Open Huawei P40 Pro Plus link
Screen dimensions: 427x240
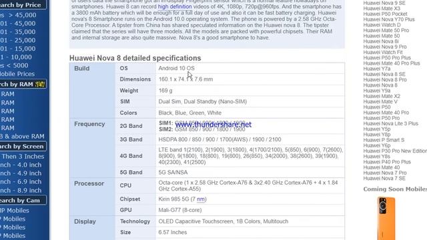387,162
